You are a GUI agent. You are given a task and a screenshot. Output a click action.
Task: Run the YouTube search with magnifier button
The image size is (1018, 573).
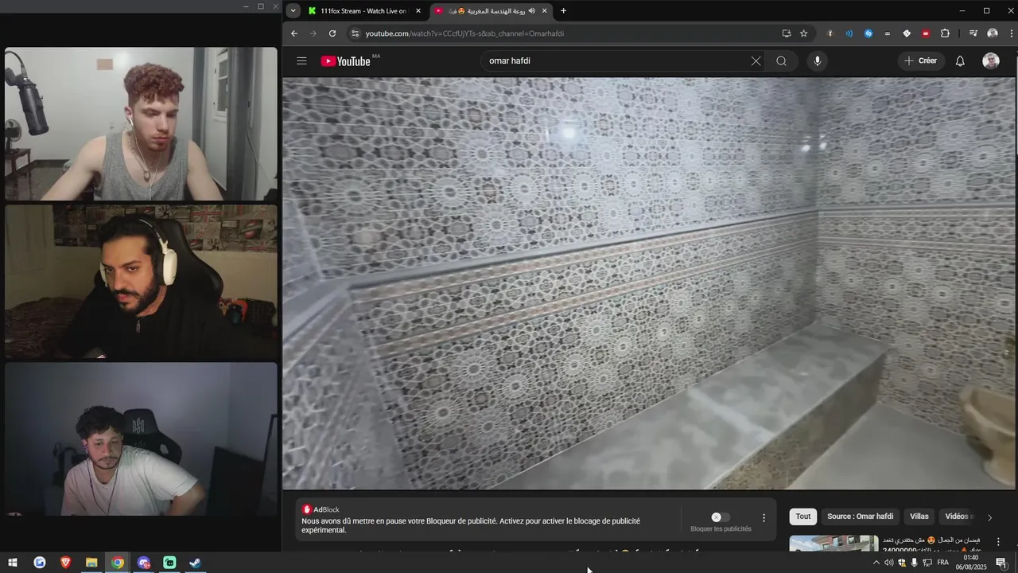(x=782, y=61)
